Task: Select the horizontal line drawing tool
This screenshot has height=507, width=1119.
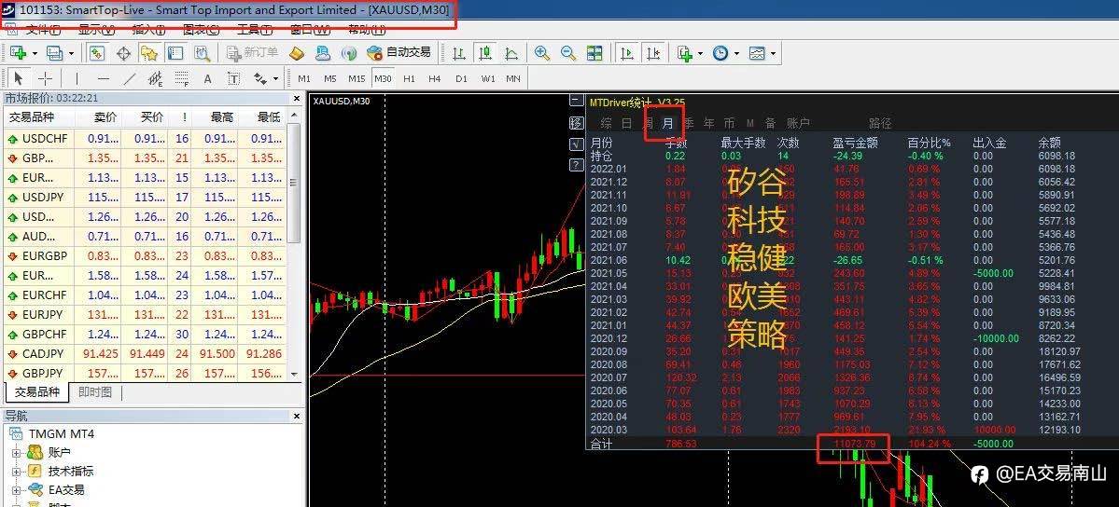Action: click(x=104, y=78)
